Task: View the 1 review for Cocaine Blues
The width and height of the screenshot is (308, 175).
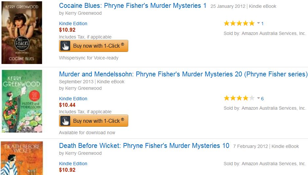Action: pos(262,24)
